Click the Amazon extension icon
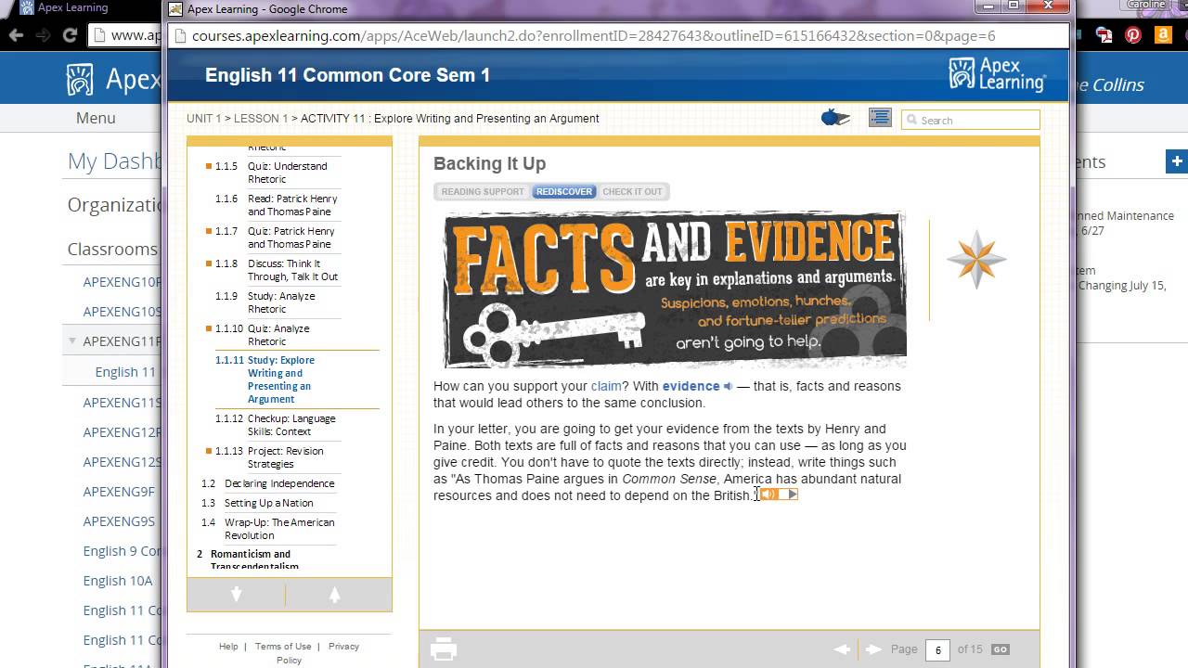The image size is (1188, 668). [1163, 35]
